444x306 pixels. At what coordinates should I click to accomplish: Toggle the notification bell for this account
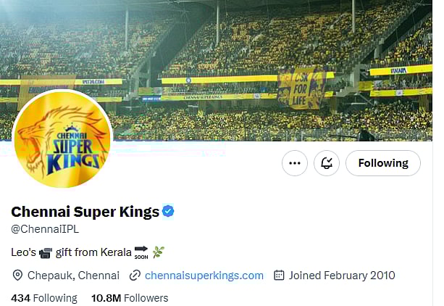(x=327, y=163)
